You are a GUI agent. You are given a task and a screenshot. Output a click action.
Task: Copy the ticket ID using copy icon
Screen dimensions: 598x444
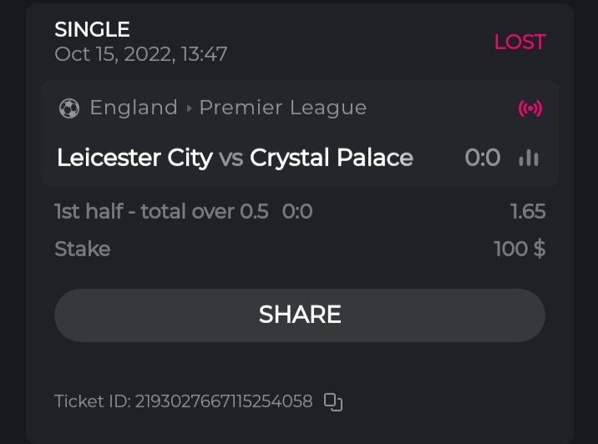coord(333,402)
